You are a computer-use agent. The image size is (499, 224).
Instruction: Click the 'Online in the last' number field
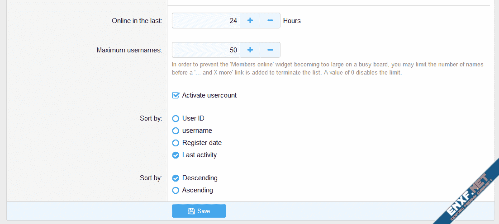(206, 20)
